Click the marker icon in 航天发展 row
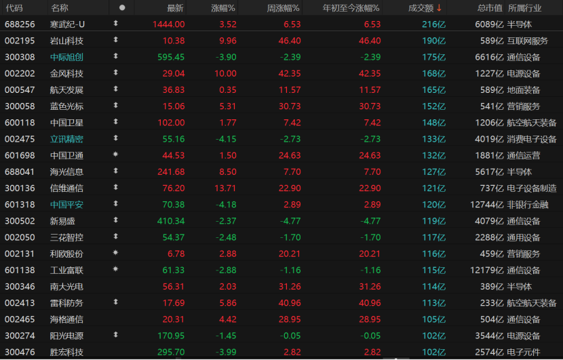This screenshot has height=360, width=563. [x=115, y=89]
